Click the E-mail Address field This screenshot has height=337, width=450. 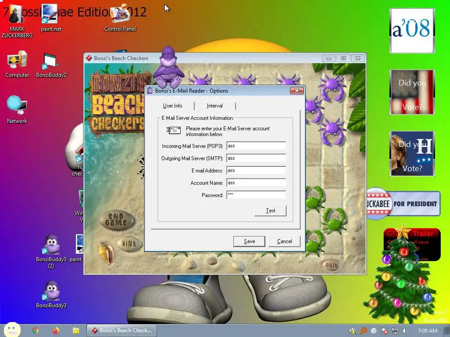click(x=256, y=171)
